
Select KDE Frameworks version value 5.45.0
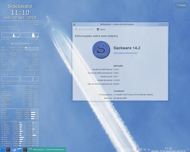[116, 73]
